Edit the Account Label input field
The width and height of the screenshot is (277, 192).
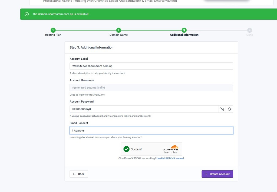[151, 66]
